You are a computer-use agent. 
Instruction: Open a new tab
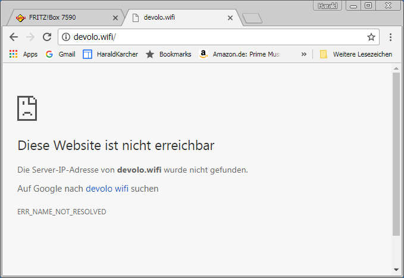[x=252, y=18]
